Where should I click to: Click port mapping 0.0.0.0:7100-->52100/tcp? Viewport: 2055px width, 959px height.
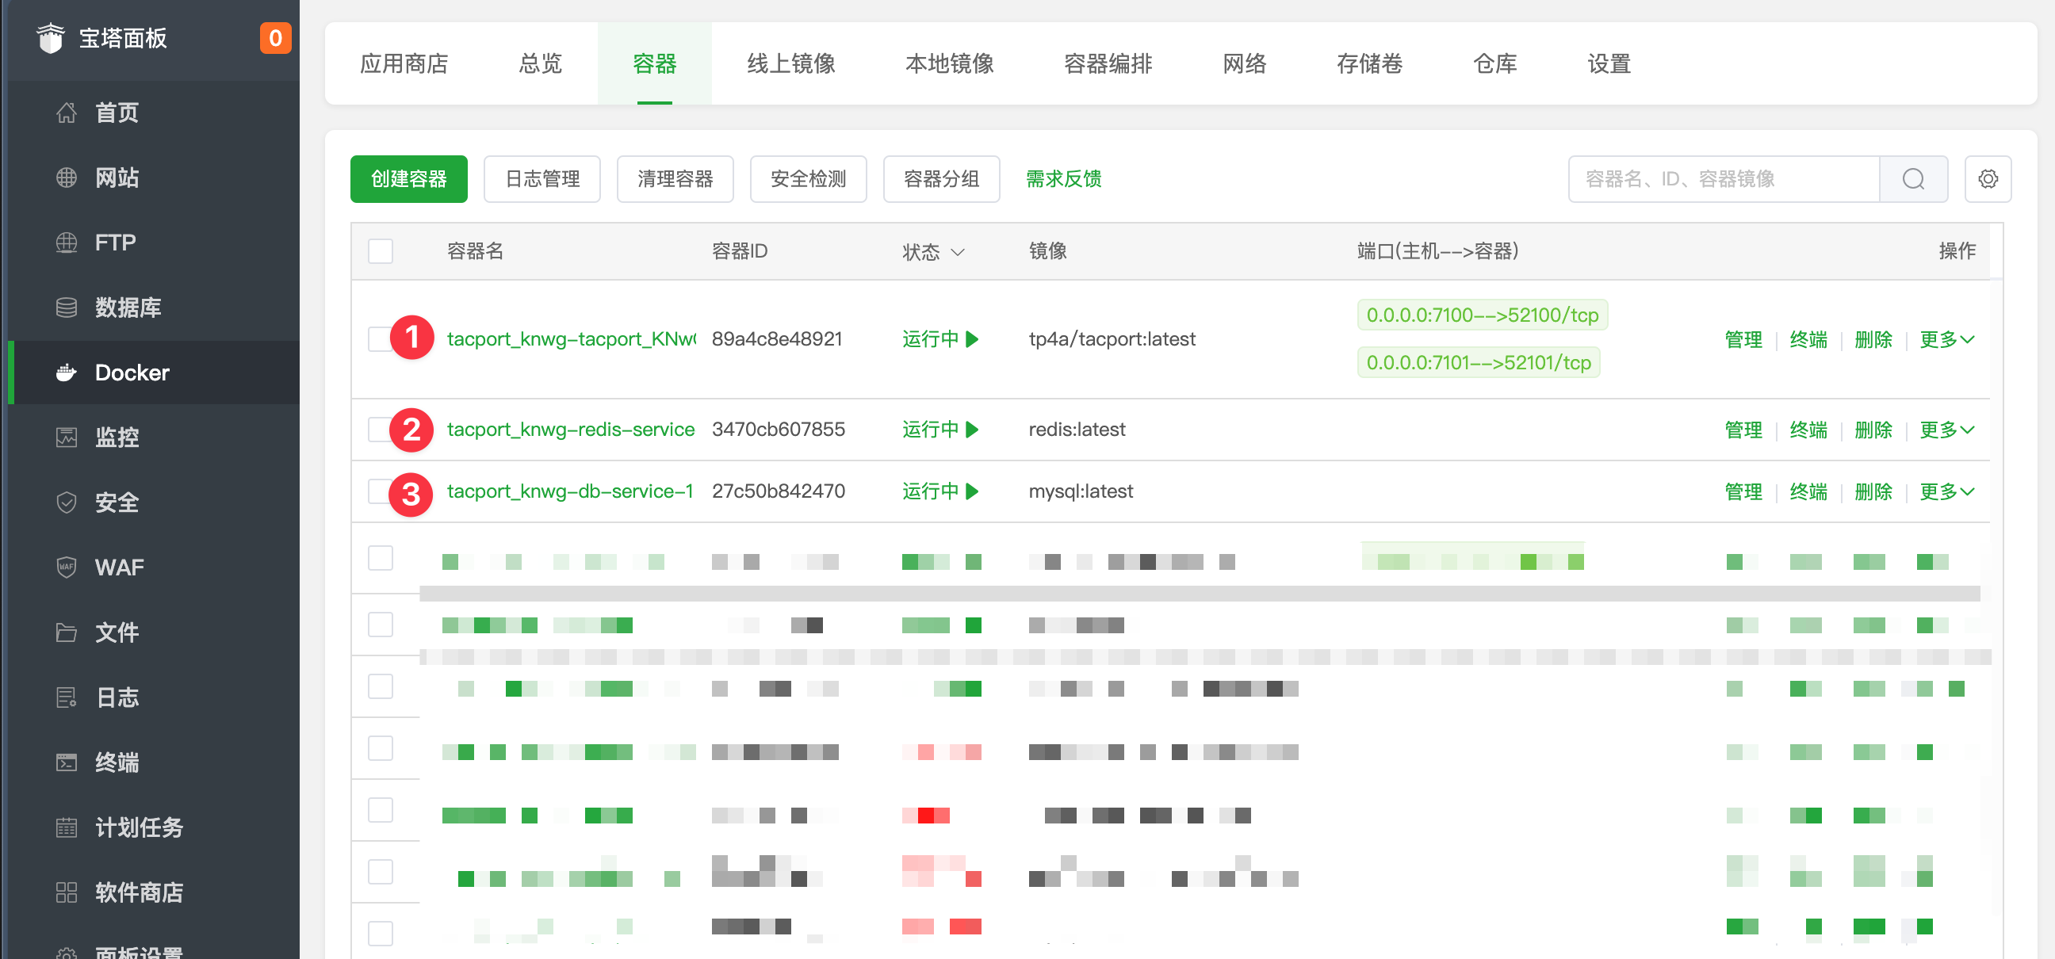1483,315
